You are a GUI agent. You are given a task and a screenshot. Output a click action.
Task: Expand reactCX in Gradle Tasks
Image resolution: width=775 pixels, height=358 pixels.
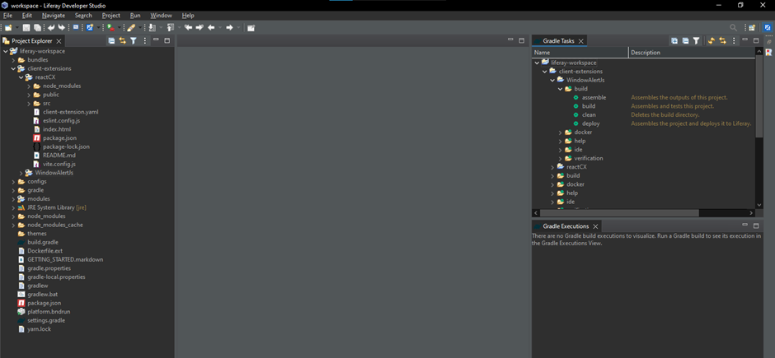552,167
